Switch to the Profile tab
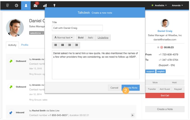Viewport: 190px width, 120px height. [x=25, y=45]
